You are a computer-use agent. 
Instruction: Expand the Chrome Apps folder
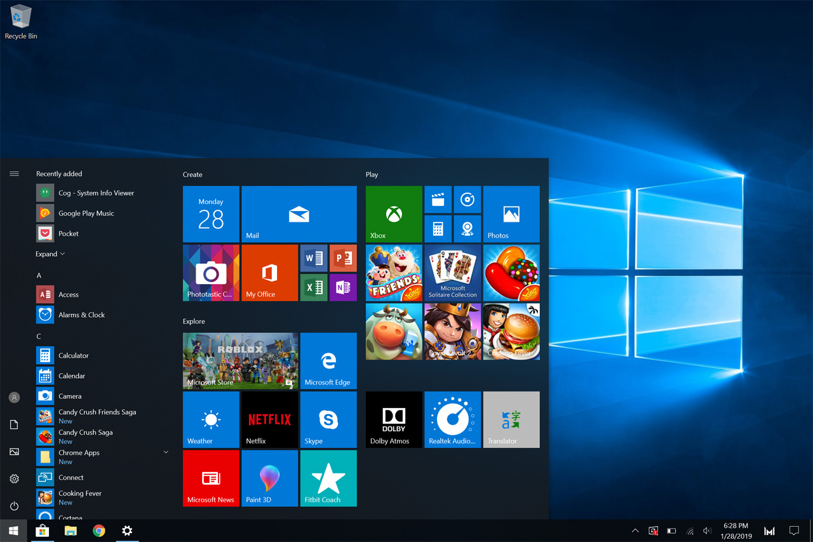tap(166, 452)
